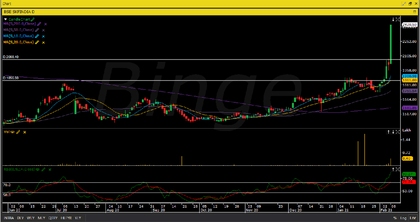
Task: Remove the MA(S,50.0,Close) indicator
Action: tap(43, 30)
